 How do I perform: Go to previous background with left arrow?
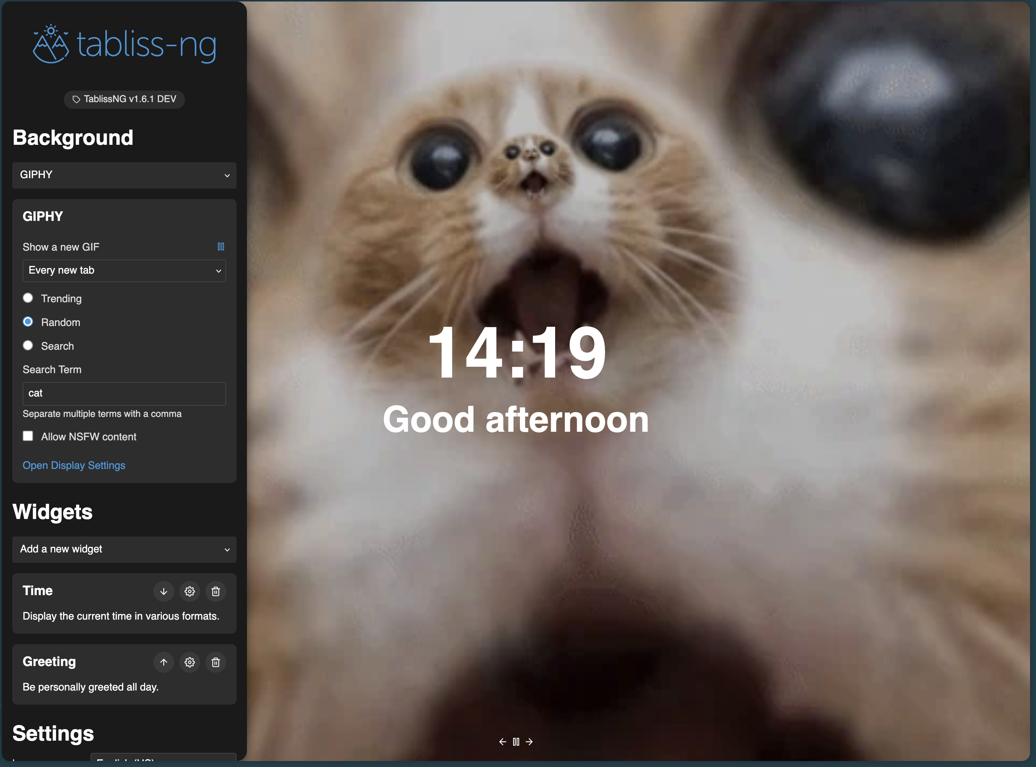pos(502,741)
